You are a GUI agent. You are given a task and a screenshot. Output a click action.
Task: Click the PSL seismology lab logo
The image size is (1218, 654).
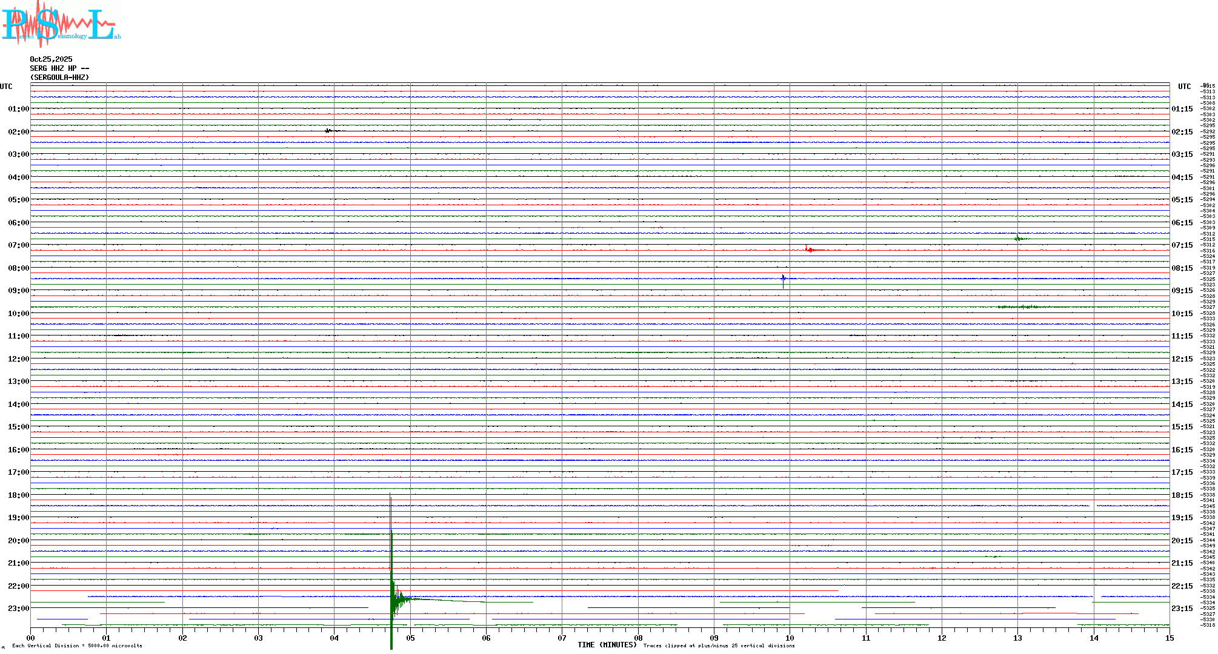pos(61,24)
